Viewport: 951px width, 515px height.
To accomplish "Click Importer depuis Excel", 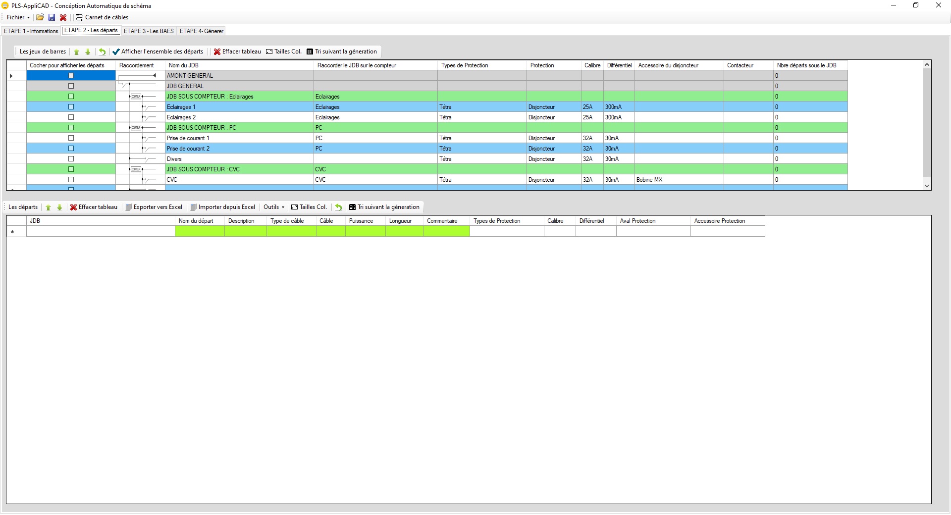I will (223, 207).
